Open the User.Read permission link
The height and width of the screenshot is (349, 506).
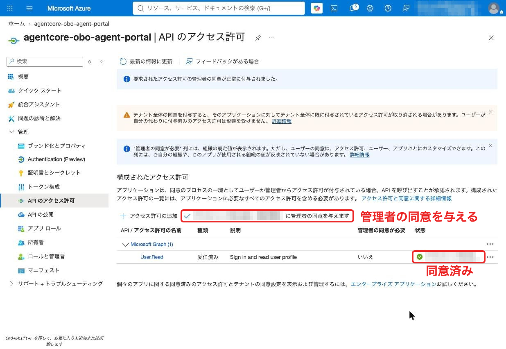click(x=151, y=257)
